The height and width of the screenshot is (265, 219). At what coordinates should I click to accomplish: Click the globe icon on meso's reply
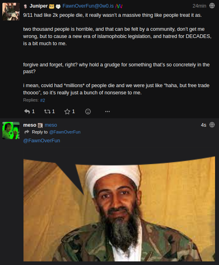coord(212,125)
